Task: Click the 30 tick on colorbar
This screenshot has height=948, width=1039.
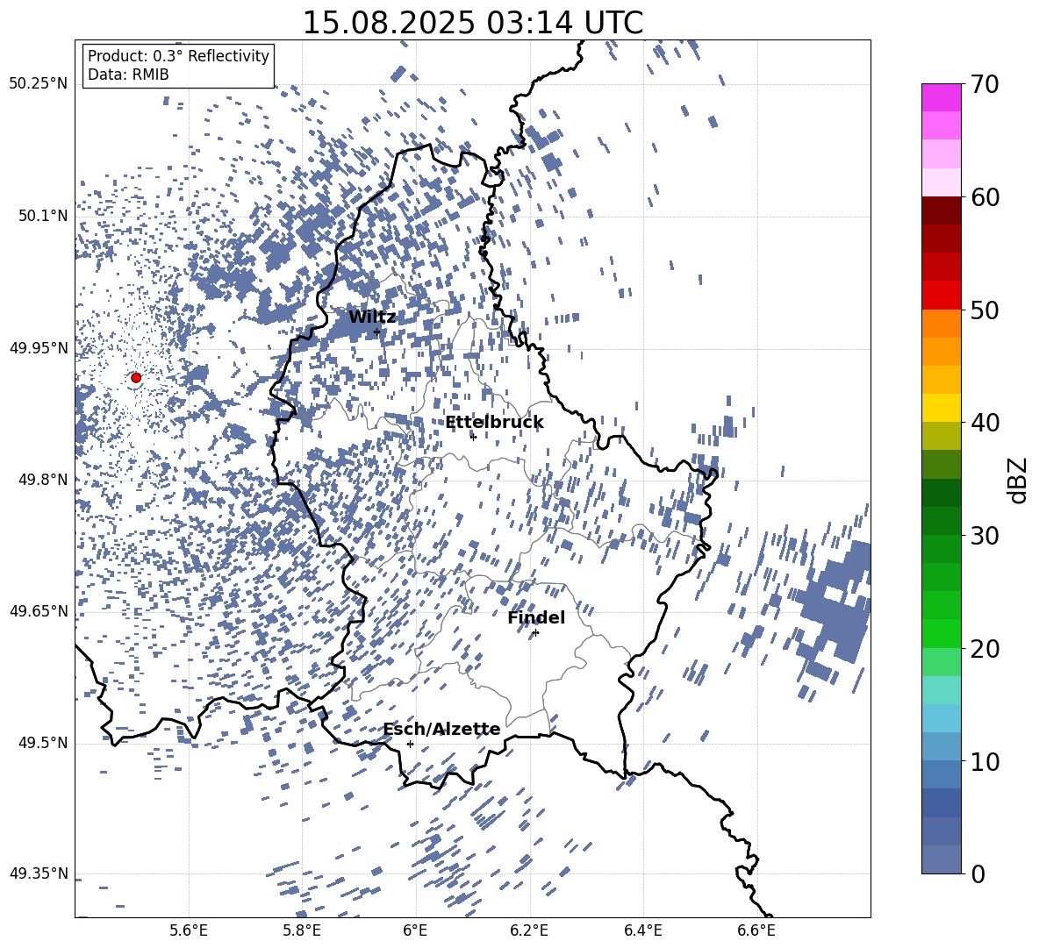Action: 984,536
